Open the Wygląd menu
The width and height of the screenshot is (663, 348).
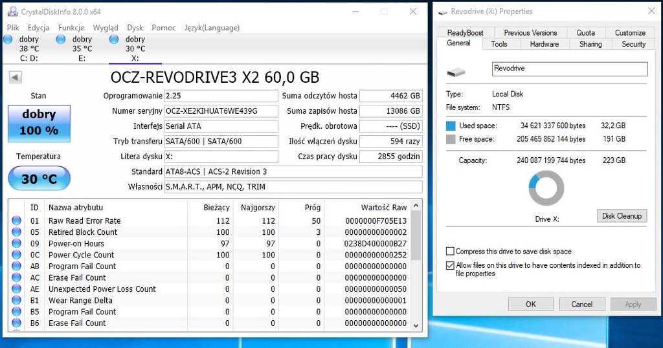click(x=106, y=27)
